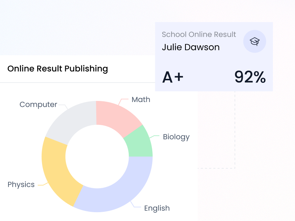The width and height of the screenshot is (295, 221).
Task: Toggle the Biology legend entry
Action: tap(176, 137)
